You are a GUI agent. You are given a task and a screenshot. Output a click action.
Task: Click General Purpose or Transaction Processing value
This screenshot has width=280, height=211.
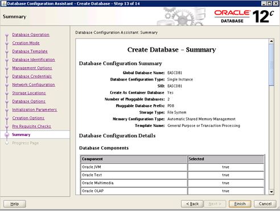coord(204,125)
